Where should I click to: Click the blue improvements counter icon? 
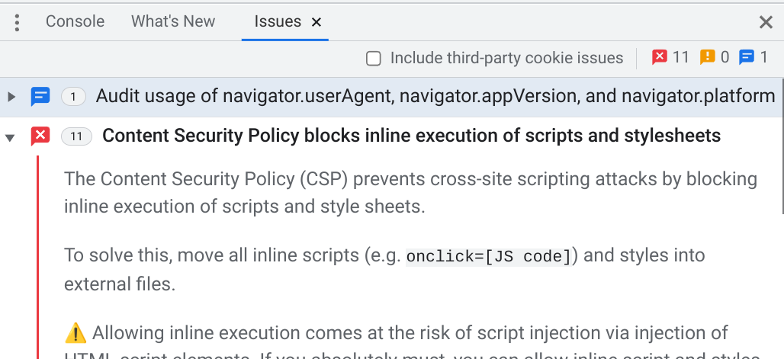click(747, 57)
